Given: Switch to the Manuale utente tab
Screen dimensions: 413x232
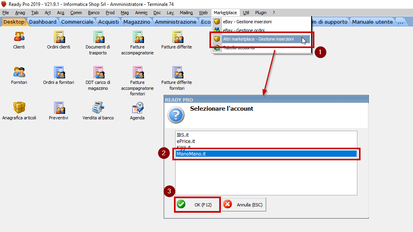Looking at the screenshot, I should pyautogui.click(x=372, y=22).
